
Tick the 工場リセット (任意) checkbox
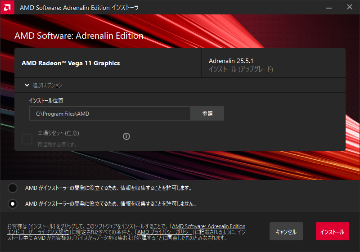coord(27,139)
